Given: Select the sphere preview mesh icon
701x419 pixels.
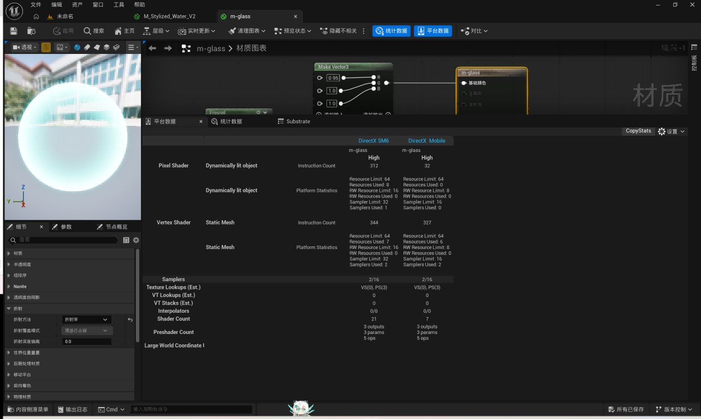Looking at the screenshot, I should coord(77,47).
